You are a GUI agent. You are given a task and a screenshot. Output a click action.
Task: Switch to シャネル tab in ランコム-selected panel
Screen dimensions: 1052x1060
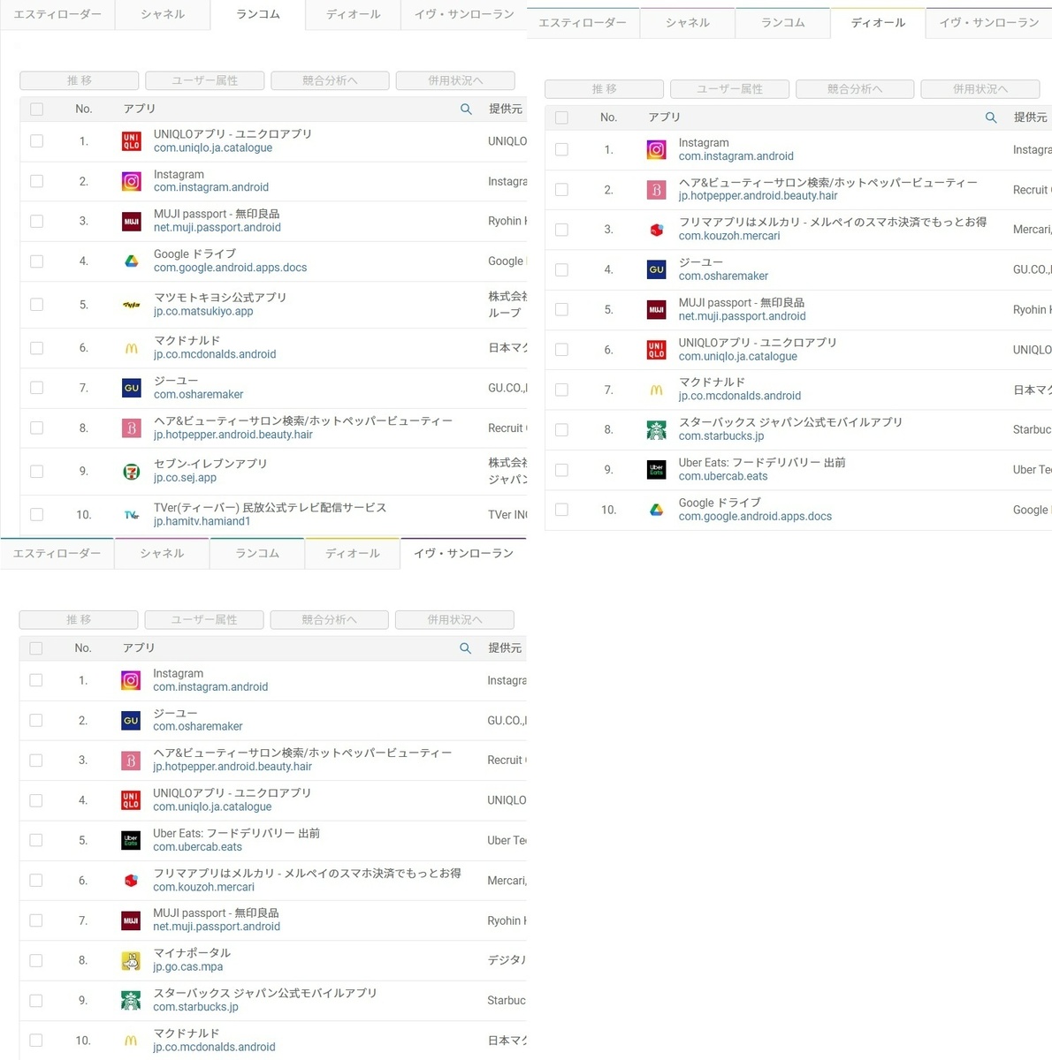[x=163, y=15]
